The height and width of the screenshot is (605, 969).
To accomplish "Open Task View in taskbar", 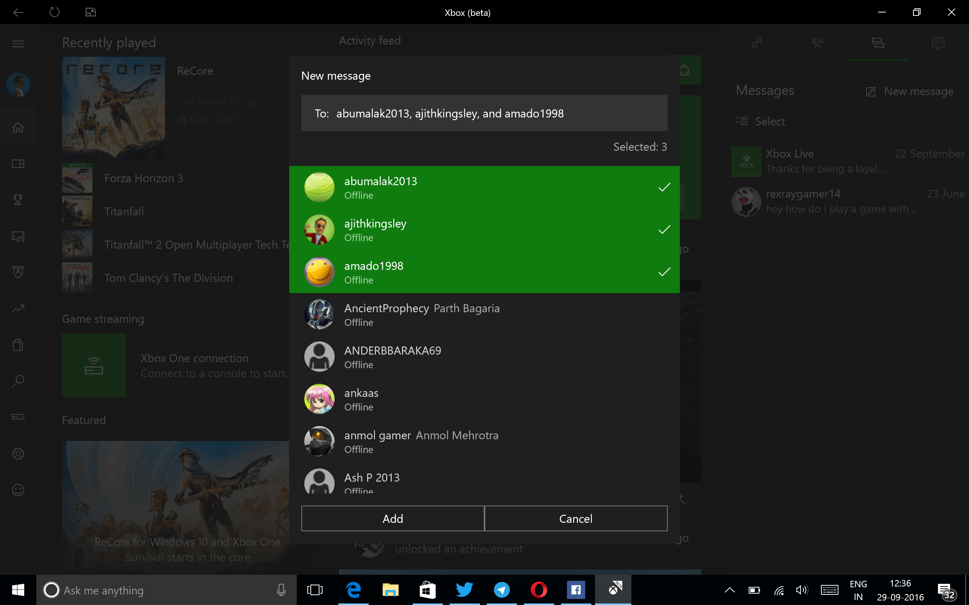I will 315,590.
